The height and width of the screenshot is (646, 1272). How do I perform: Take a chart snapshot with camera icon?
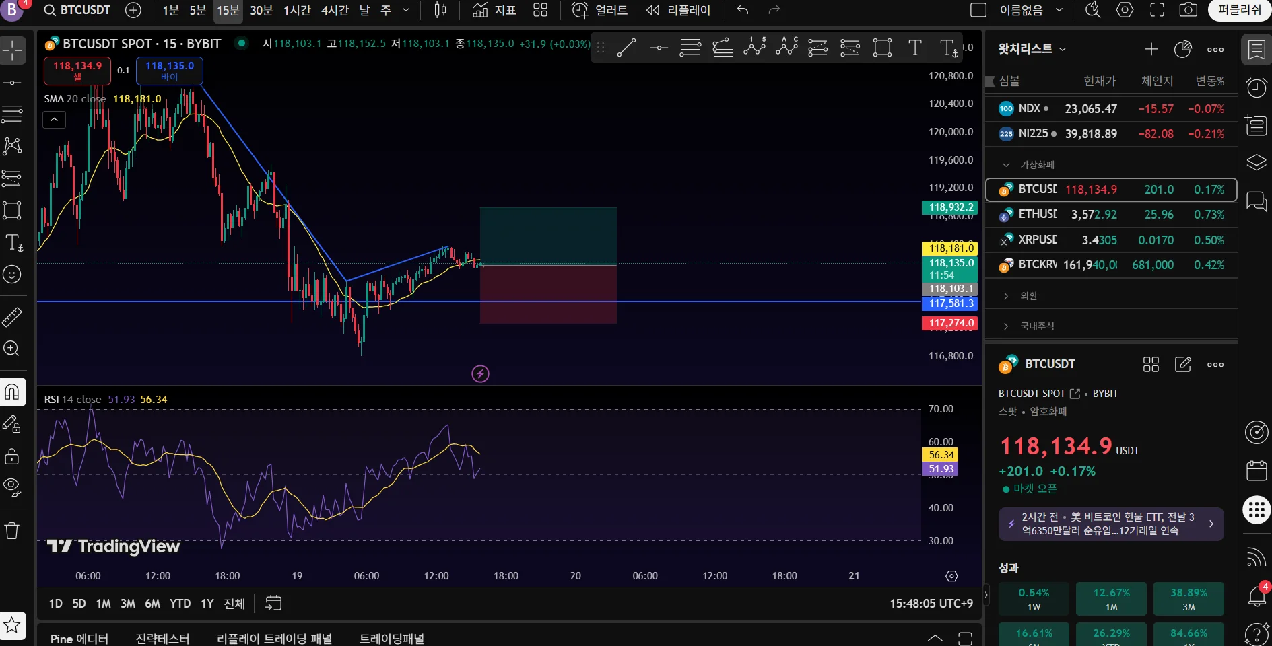click(x=1189, y=10)
